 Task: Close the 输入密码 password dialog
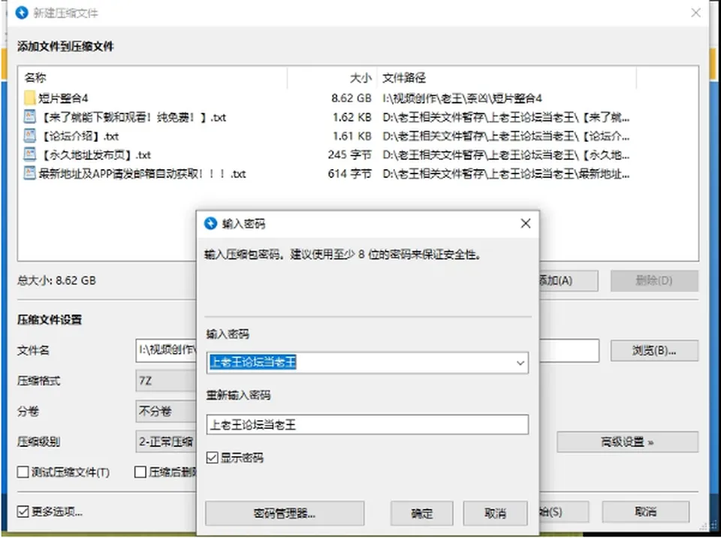(526, 224)
